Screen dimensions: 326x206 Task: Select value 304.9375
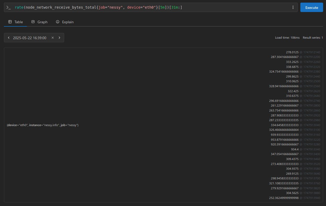(292, 169)
